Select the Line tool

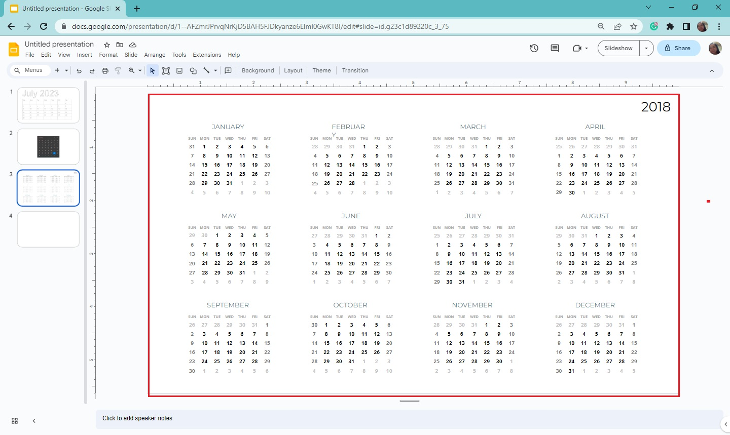coord(207,70)
